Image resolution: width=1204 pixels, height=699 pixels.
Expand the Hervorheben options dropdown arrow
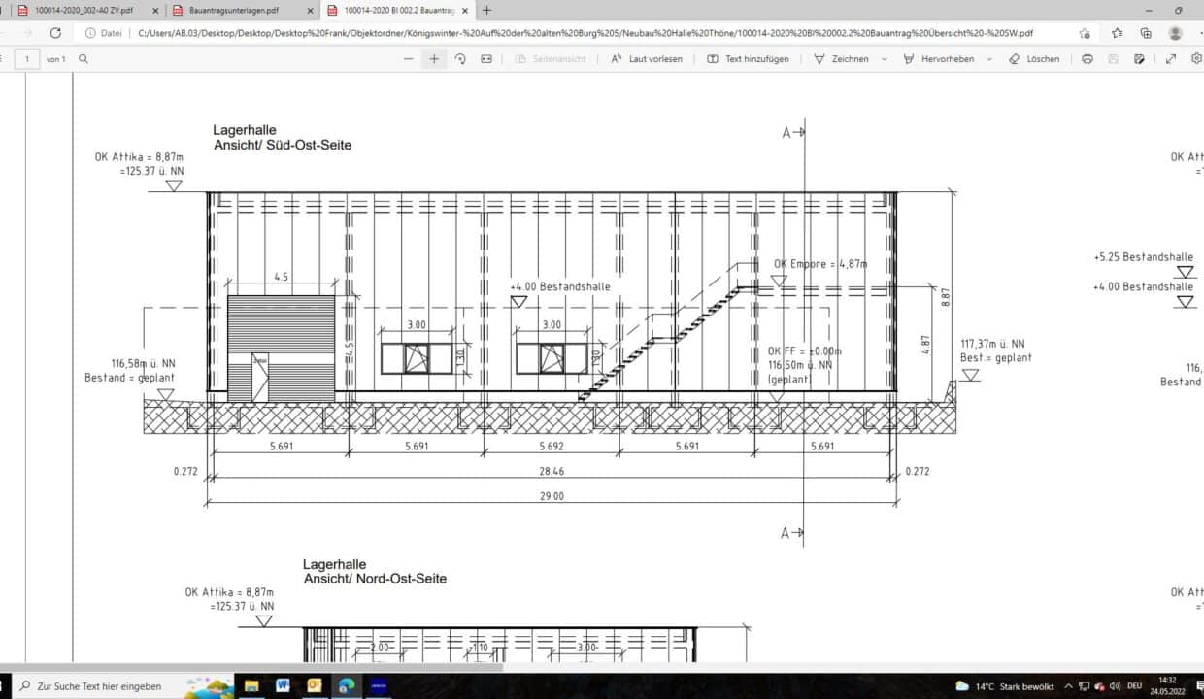989,59
